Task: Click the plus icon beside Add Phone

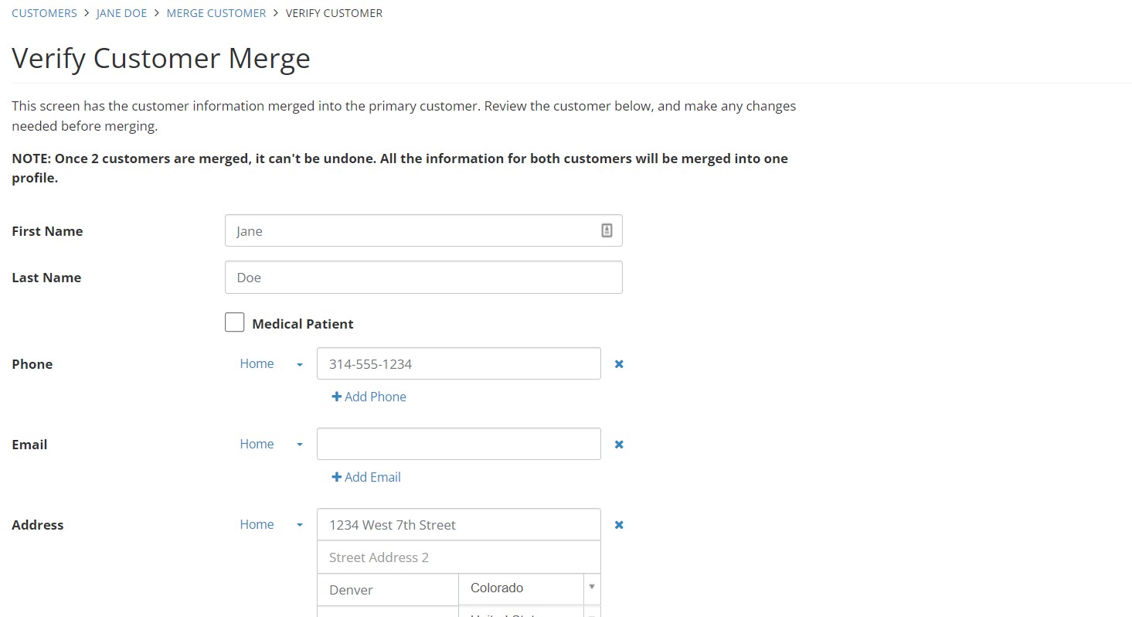Action: point(336,397)
